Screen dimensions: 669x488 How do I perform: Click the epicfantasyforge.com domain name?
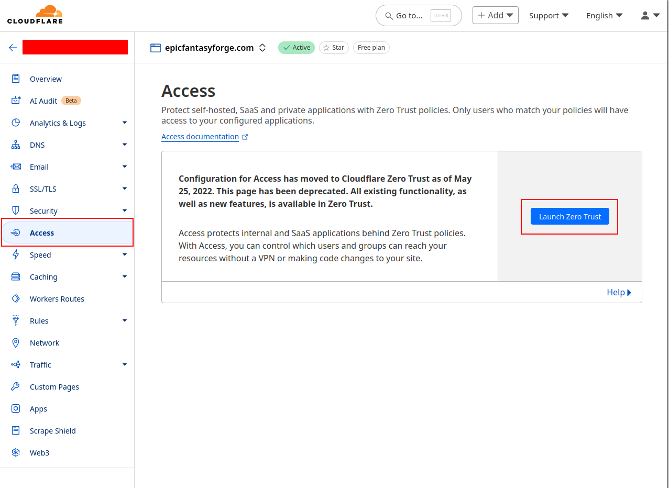coord(209,48)
